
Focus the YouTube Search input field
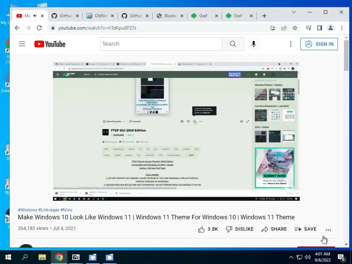pos(161,44)
